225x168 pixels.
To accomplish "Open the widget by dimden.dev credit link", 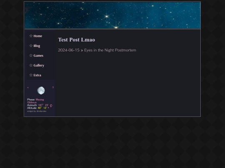I will coord(37,111).
